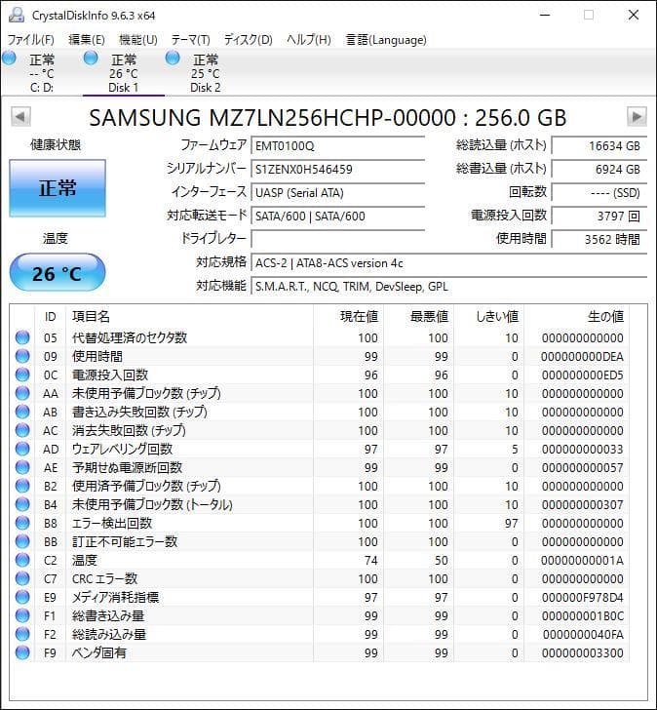Select the ベンダ固有 attribute name

[99, 653]
